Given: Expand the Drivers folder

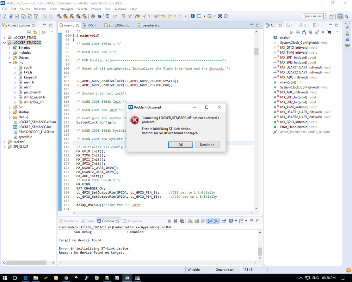Looking at the screenshot, I should pos(10,58).
